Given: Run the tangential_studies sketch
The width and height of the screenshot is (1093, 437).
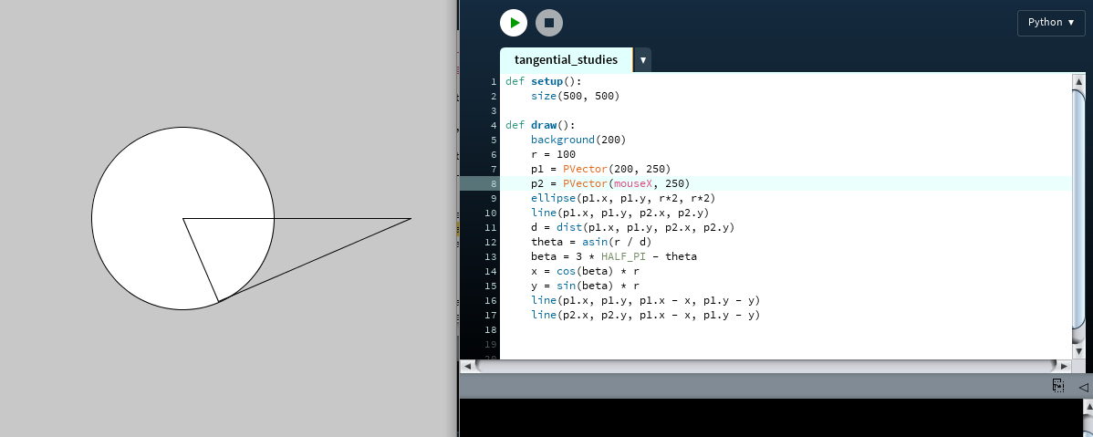Looking at the screenshot, I should [x=513, y=23].
